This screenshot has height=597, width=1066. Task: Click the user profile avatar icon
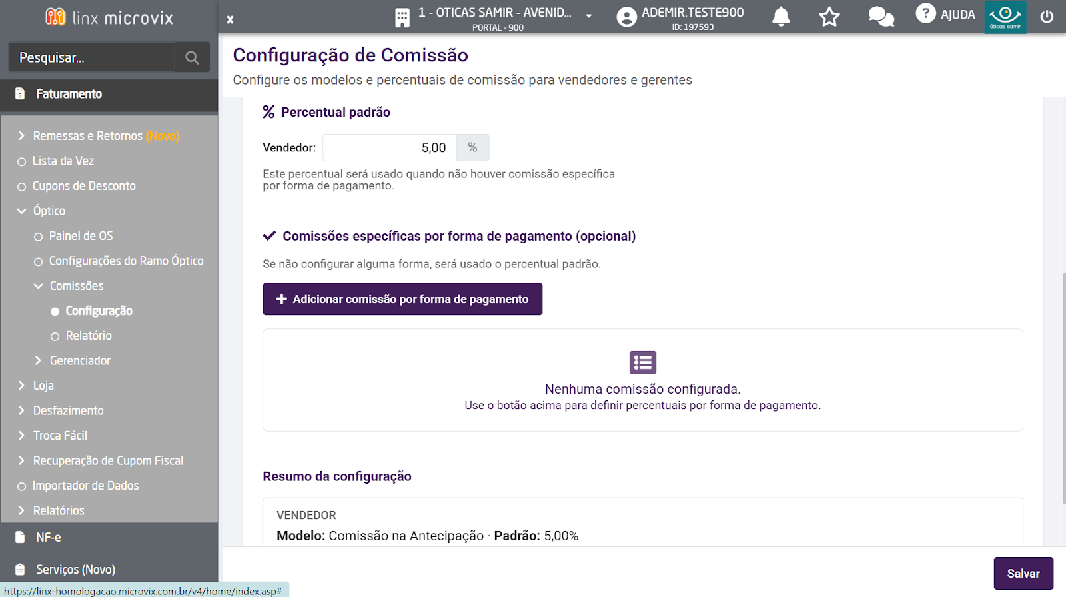point(626,17)
